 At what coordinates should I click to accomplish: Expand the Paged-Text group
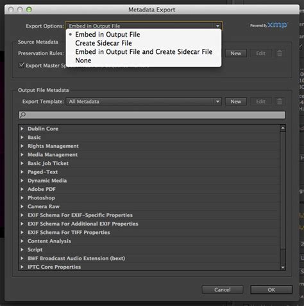pos(22,172)
